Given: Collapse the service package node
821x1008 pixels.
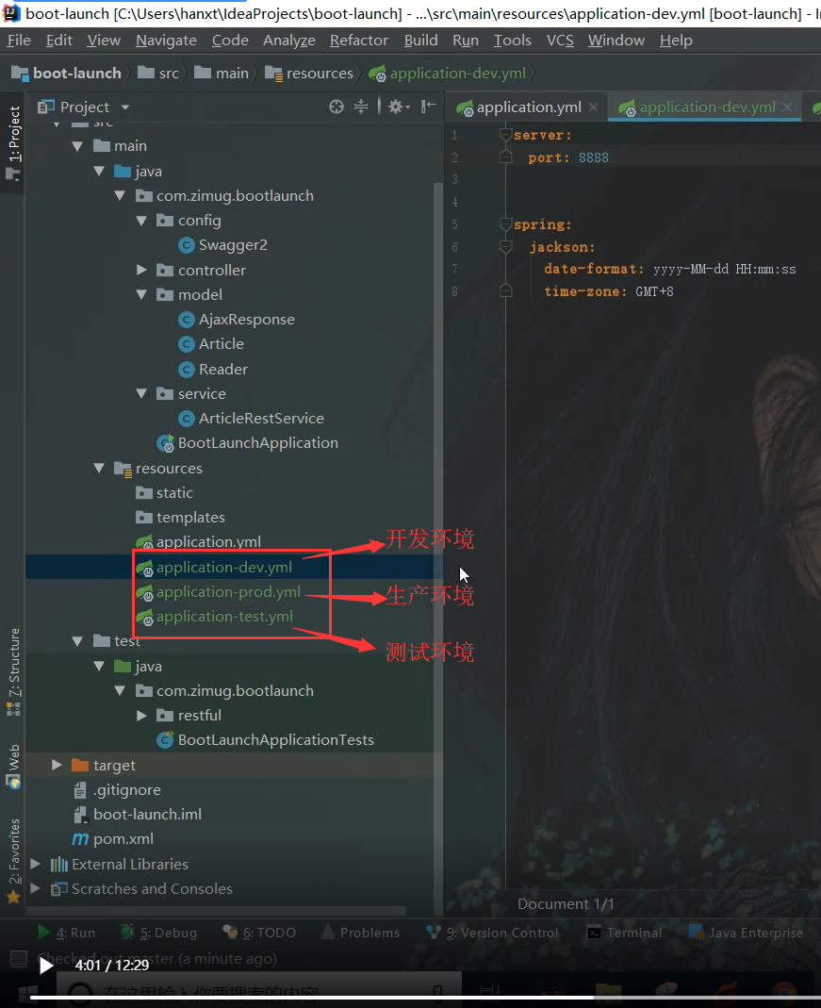Looking at the screenshot, I should click(x=142, y=394).
